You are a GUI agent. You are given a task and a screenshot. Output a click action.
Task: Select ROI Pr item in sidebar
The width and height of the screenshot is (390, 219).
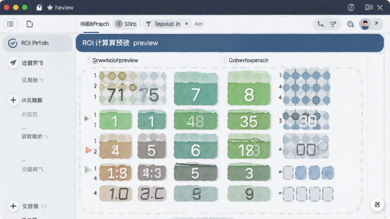pos(38,43)
